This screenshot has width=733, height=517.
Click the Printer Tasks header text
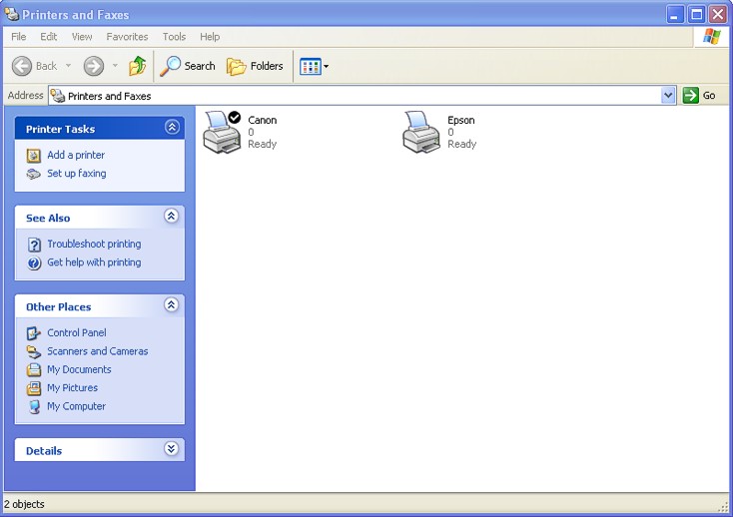(60, 130)
